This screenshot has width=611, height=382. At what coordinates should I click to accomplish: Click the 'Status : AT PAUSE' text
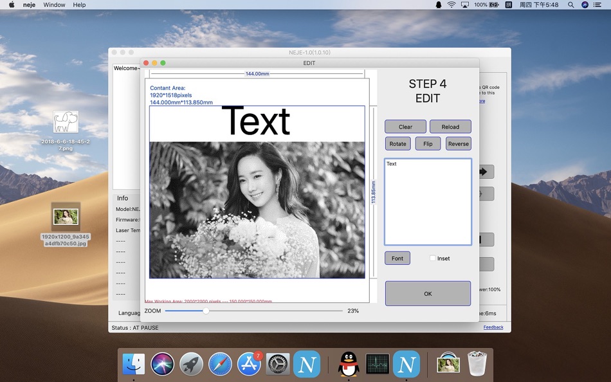[x=135, y=328]
